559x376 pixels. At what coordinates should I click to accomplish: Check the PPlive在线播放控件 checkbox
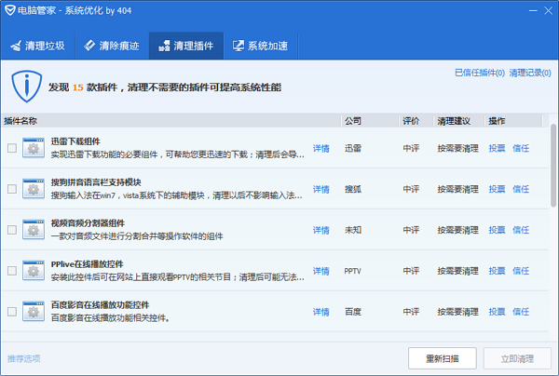click(12, 271)
